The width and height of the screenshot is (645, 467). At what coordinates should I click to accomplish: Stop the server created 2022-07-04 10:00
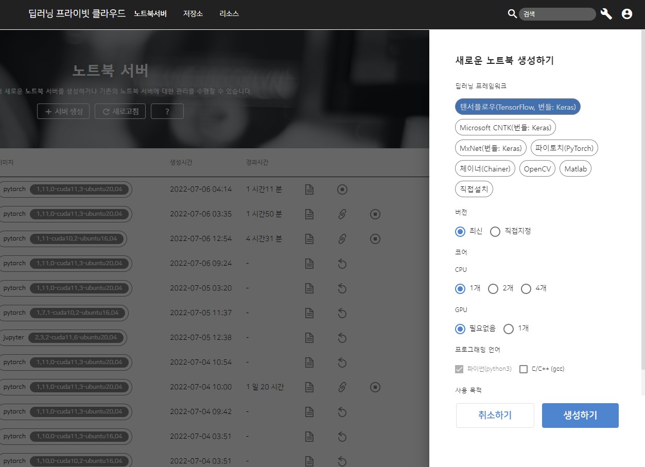(x=375, y=387)
